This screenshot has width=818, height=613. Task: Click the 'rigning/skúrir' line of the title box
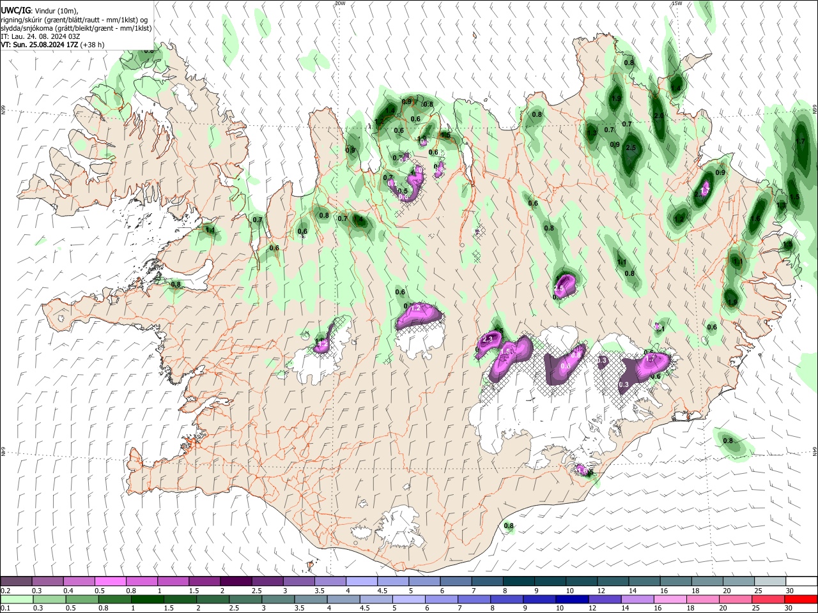coord(74,19)
